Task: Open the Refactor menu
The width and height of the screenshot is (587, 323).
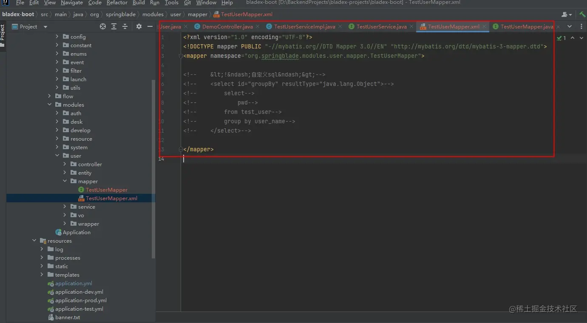Action: click(117, 3)
